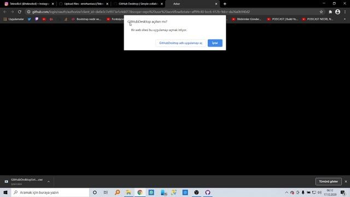350x197 pixels.
Task: Click the 'Aramak için buraya yazın' search box
Action: pyautogui.click(x=50, y=192)
